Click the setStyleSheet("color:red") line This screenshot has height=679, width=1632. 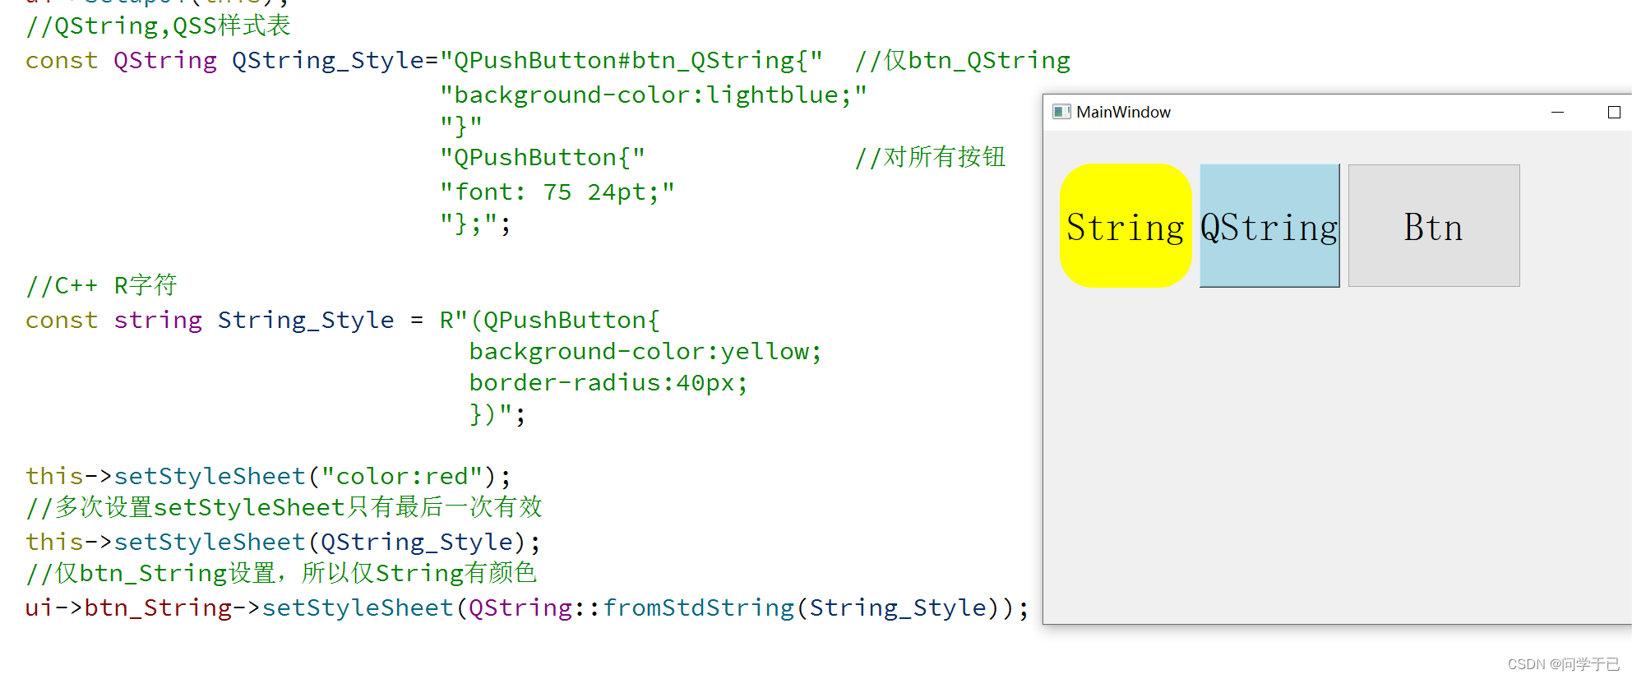268,476
